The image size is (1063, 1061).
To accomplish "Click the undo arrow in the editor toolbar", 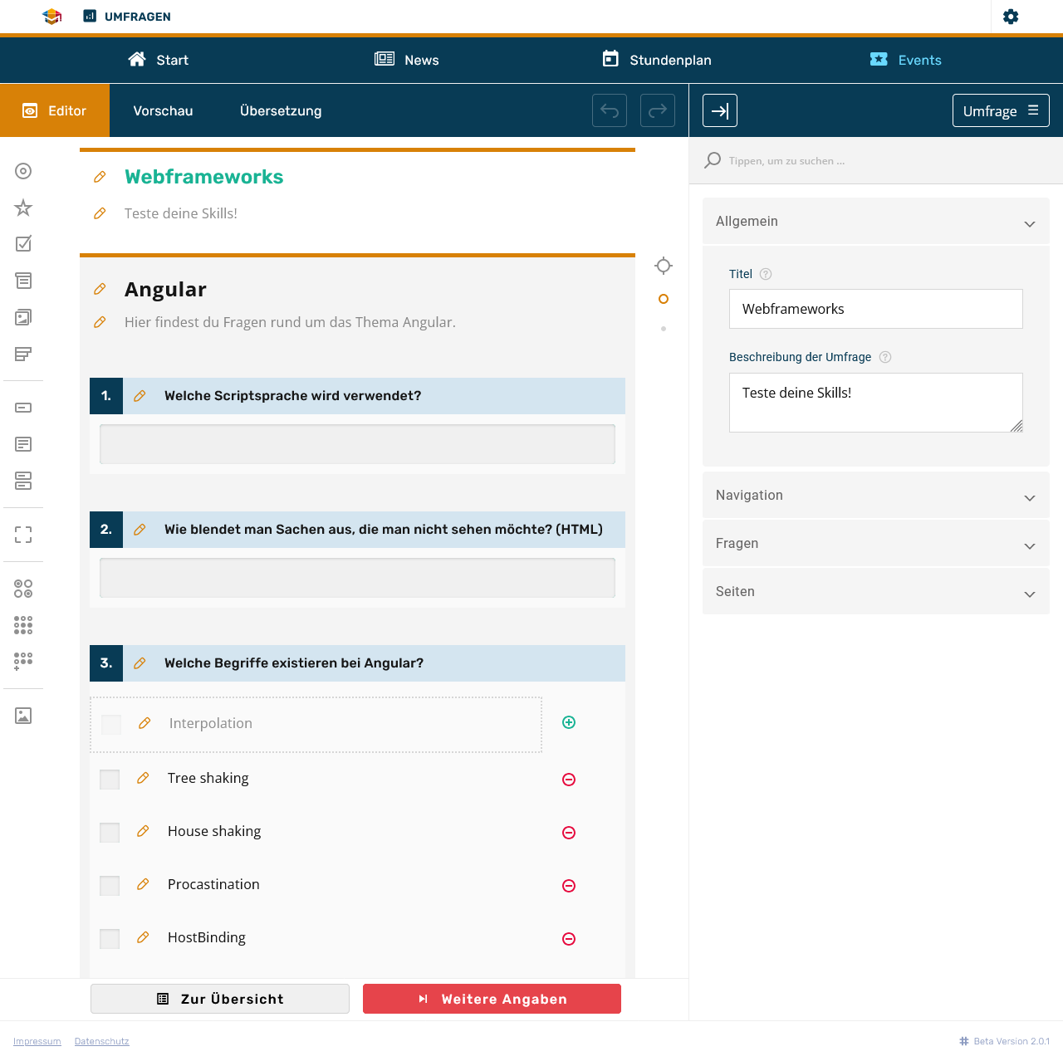I will (609, 110).
